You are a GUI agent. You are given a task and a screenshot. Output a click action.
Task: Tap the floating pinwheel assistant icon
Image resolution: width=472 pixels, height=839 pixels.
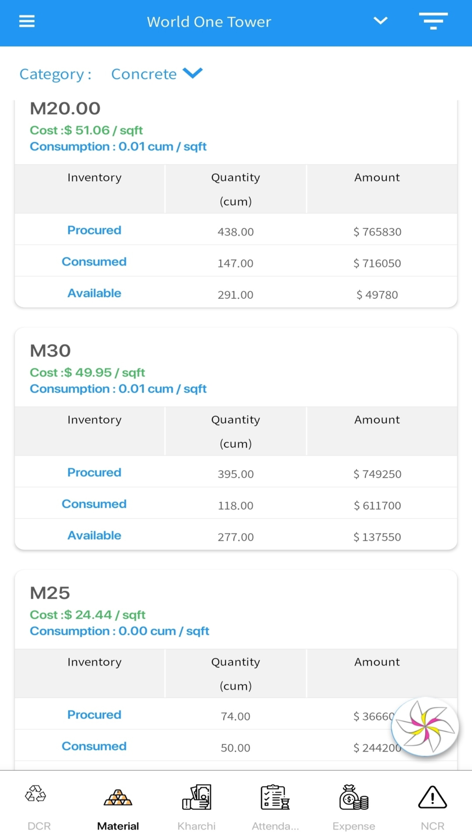click(425, 727)
